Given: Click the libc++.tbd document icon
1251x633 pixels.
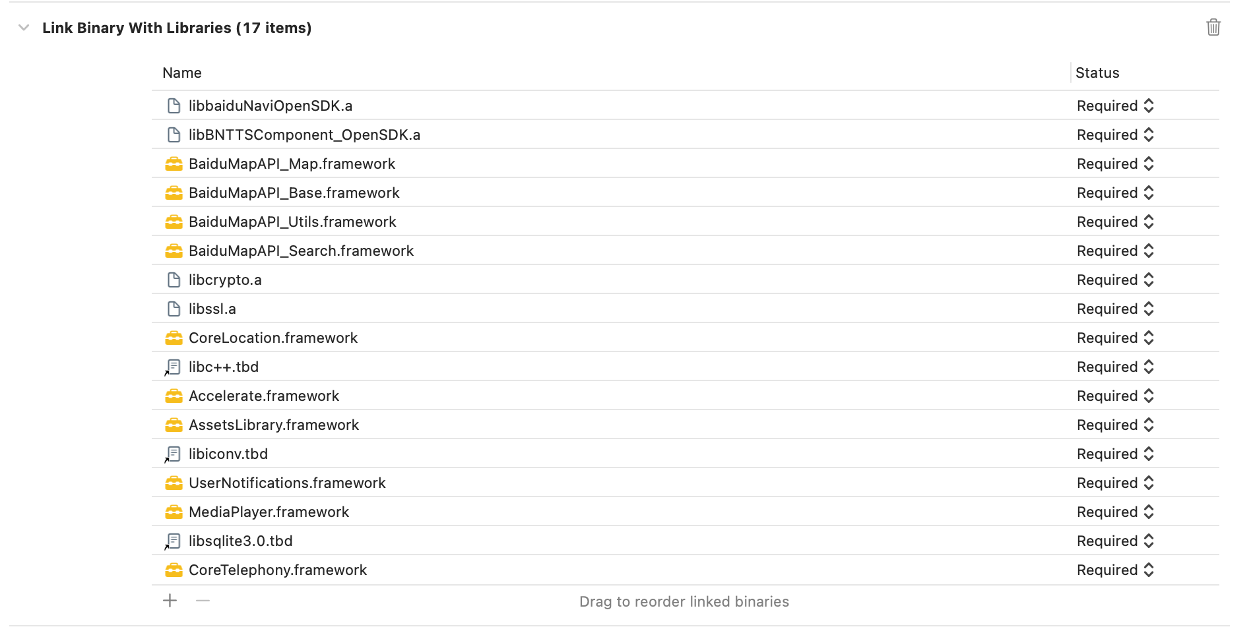Looking at the screenshot, I should 174,367.
